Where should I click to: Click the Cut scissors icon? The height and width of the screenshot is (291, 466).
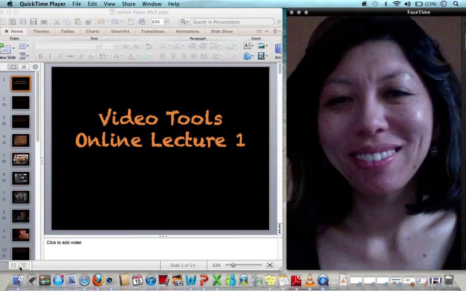click(x=57, y=22)
